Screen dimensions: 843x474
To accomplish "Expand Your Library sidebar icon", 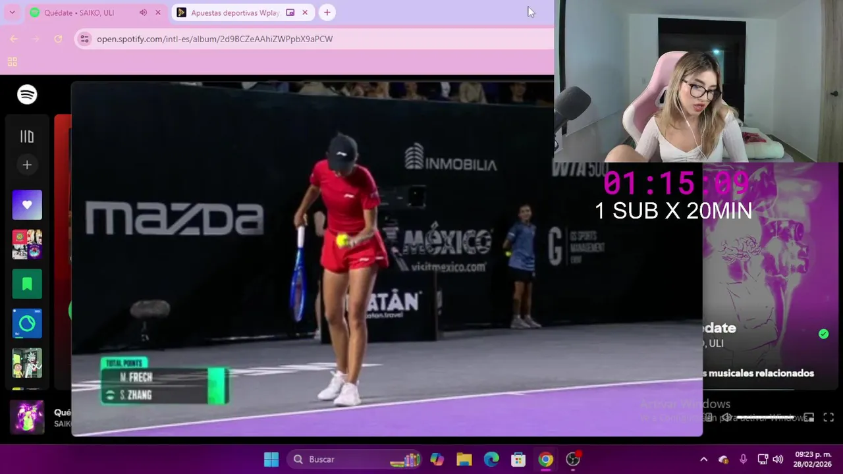I will point(27,136).
